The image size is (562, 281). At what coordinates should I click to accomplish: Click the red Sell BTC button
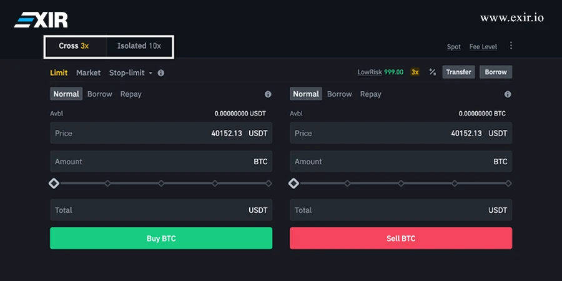(401, 238)
